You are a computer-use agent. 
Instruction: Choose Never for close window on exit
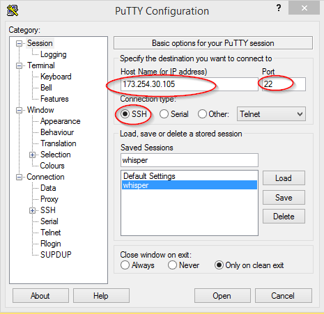click(x=172, y=265)
